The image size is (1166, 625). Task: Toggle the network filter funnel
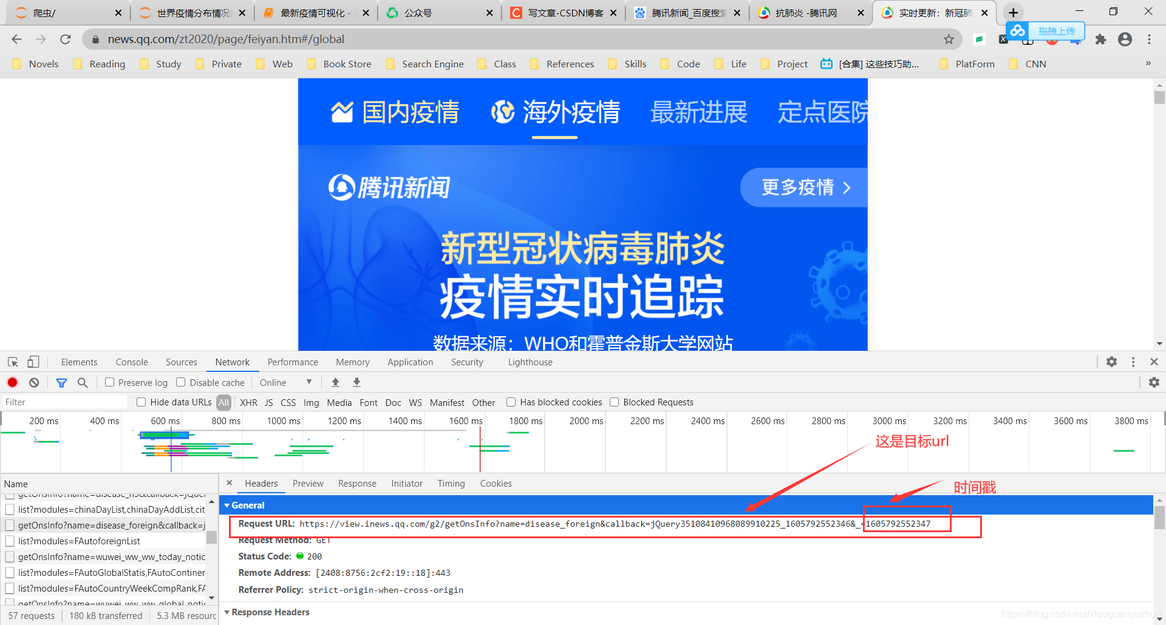(61, 382)
